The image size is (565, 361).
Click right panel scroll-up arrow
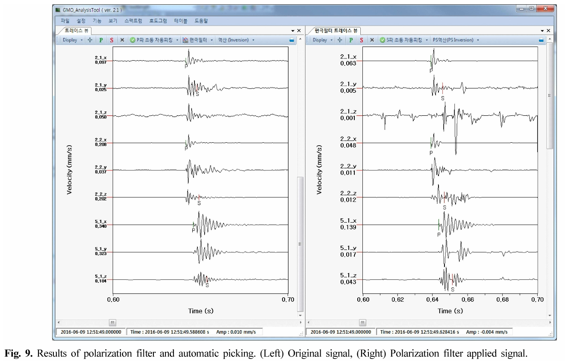pos(550,39)
